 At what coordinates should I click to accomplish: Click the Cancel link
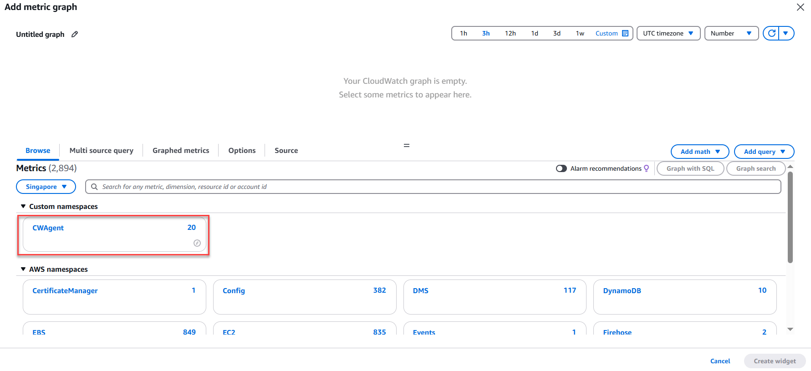(x=720, y=361)
